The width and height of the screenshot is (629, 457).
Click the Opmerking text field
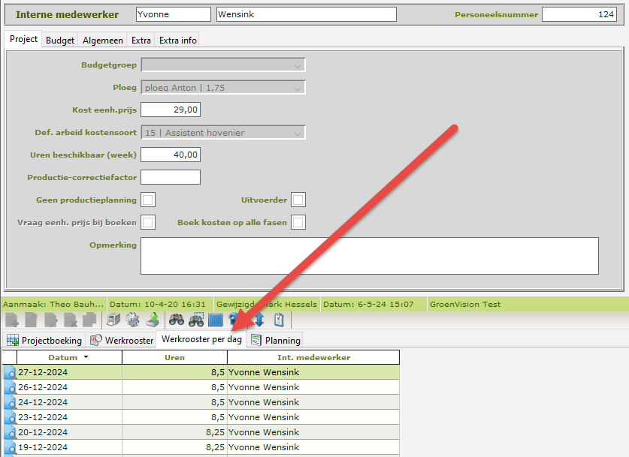coord(369,256)
